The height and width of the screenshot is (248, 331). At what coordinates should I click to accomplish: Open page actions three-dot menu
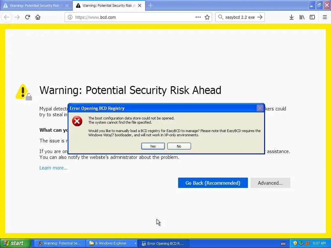pyautogui.click(x=198, y=17)
